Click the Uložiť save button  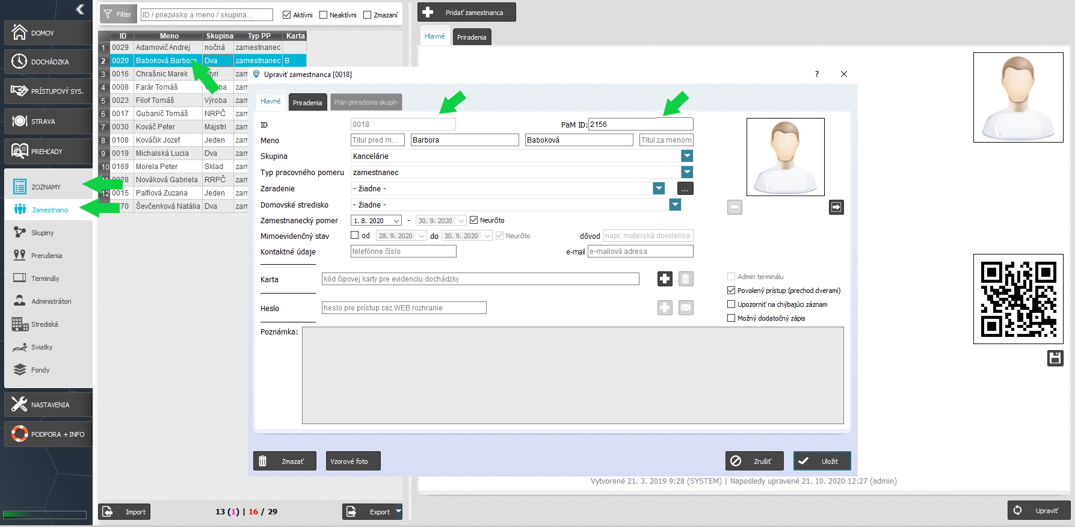(x=822, y=461)
